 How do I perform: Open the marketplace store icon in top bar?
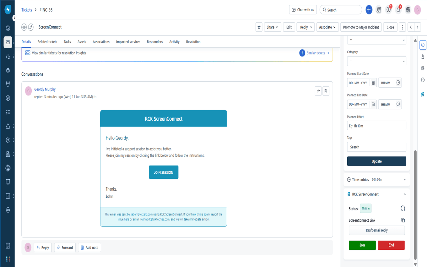(x=408, y=10)
